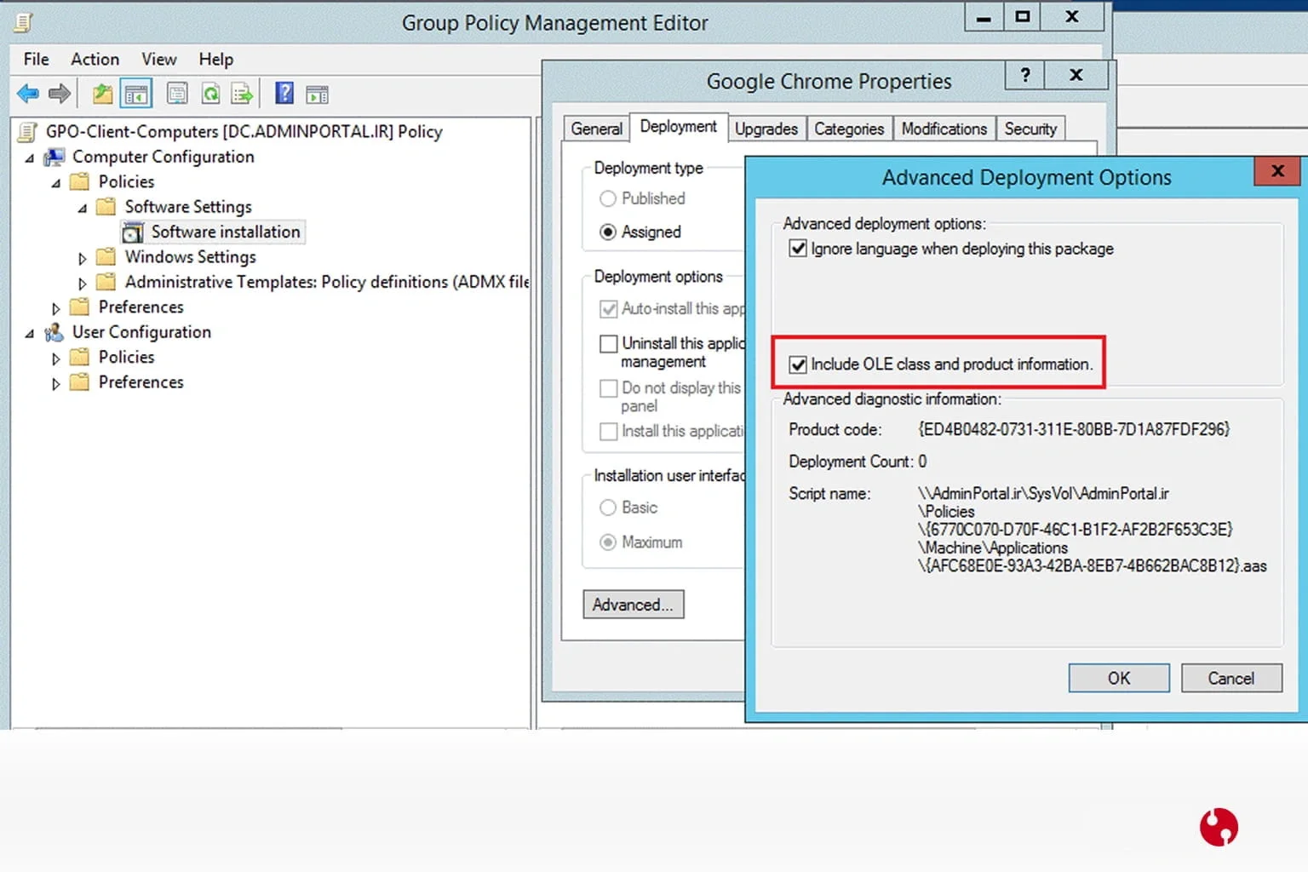The height and width of the screenshot is (872, 1308).
Task: Click the gray Forward arrow in toolbar
Action: (x=60, y=94)
